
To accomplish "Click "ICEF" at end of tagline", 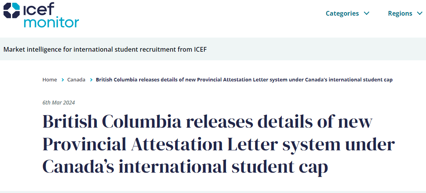I will click(200, 50).
